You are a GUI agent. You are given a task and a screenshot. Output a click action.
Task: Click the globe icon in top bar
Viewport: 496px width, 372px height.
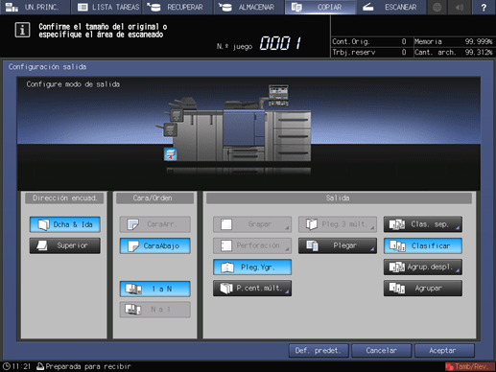pyautogui.click(x=437, y=7)
